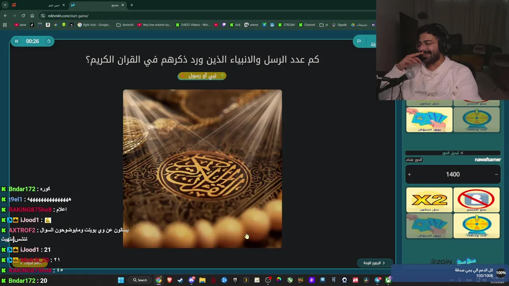
Task: Open the Signals bookmark
Action: tap(339, 25)
